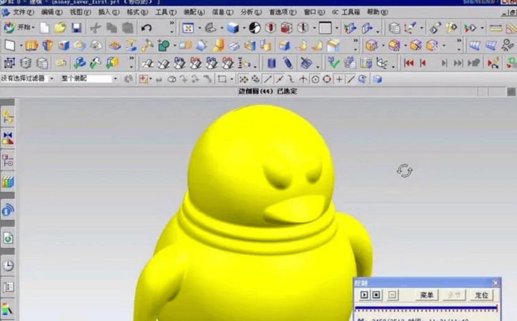Image resolution: width=517 pixels, height=321 pixels.
Task: Click the blue cube icon on selection bar
Action: [378, 79]
